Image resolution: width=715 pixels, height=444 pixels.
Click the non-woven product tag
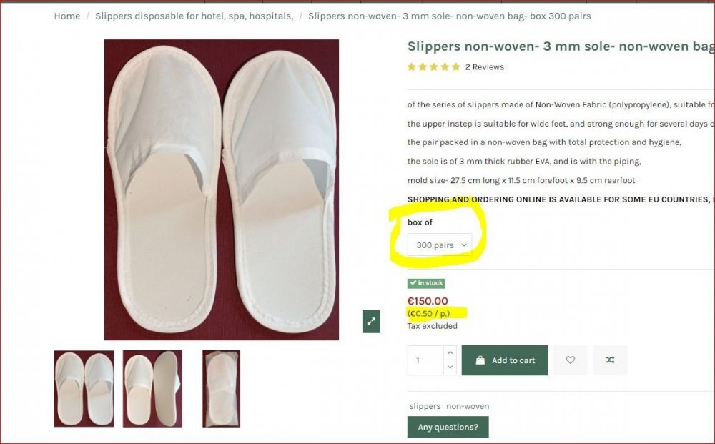(470, 405)
